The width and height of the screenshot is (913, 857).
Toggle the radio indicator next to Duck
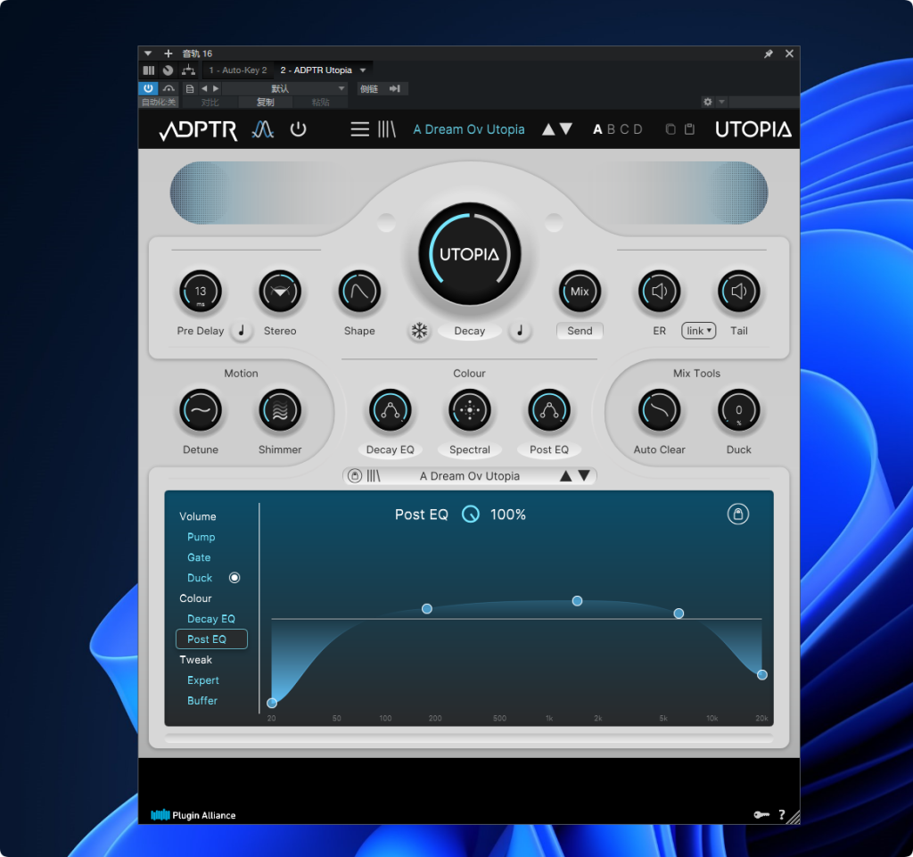pyautogui.click(x=234, y=578)
